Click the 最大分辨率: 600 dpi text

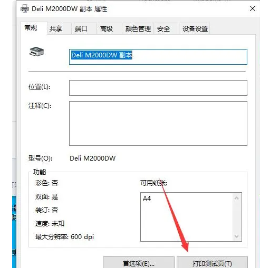(64, 237)
